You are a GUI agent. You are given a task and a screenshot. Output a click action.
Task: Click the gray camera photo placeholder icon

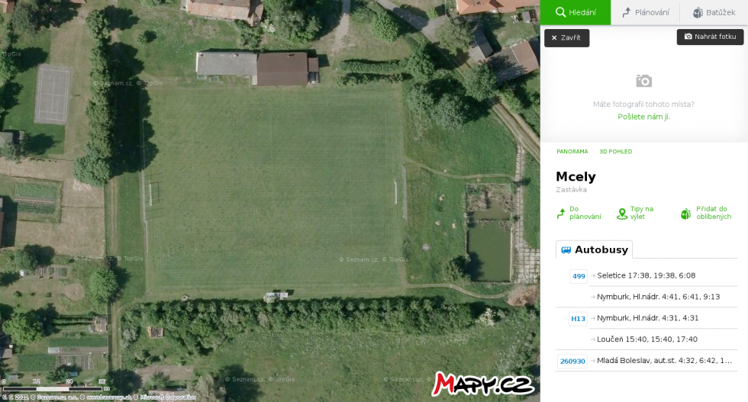click(x=643, y=81)
